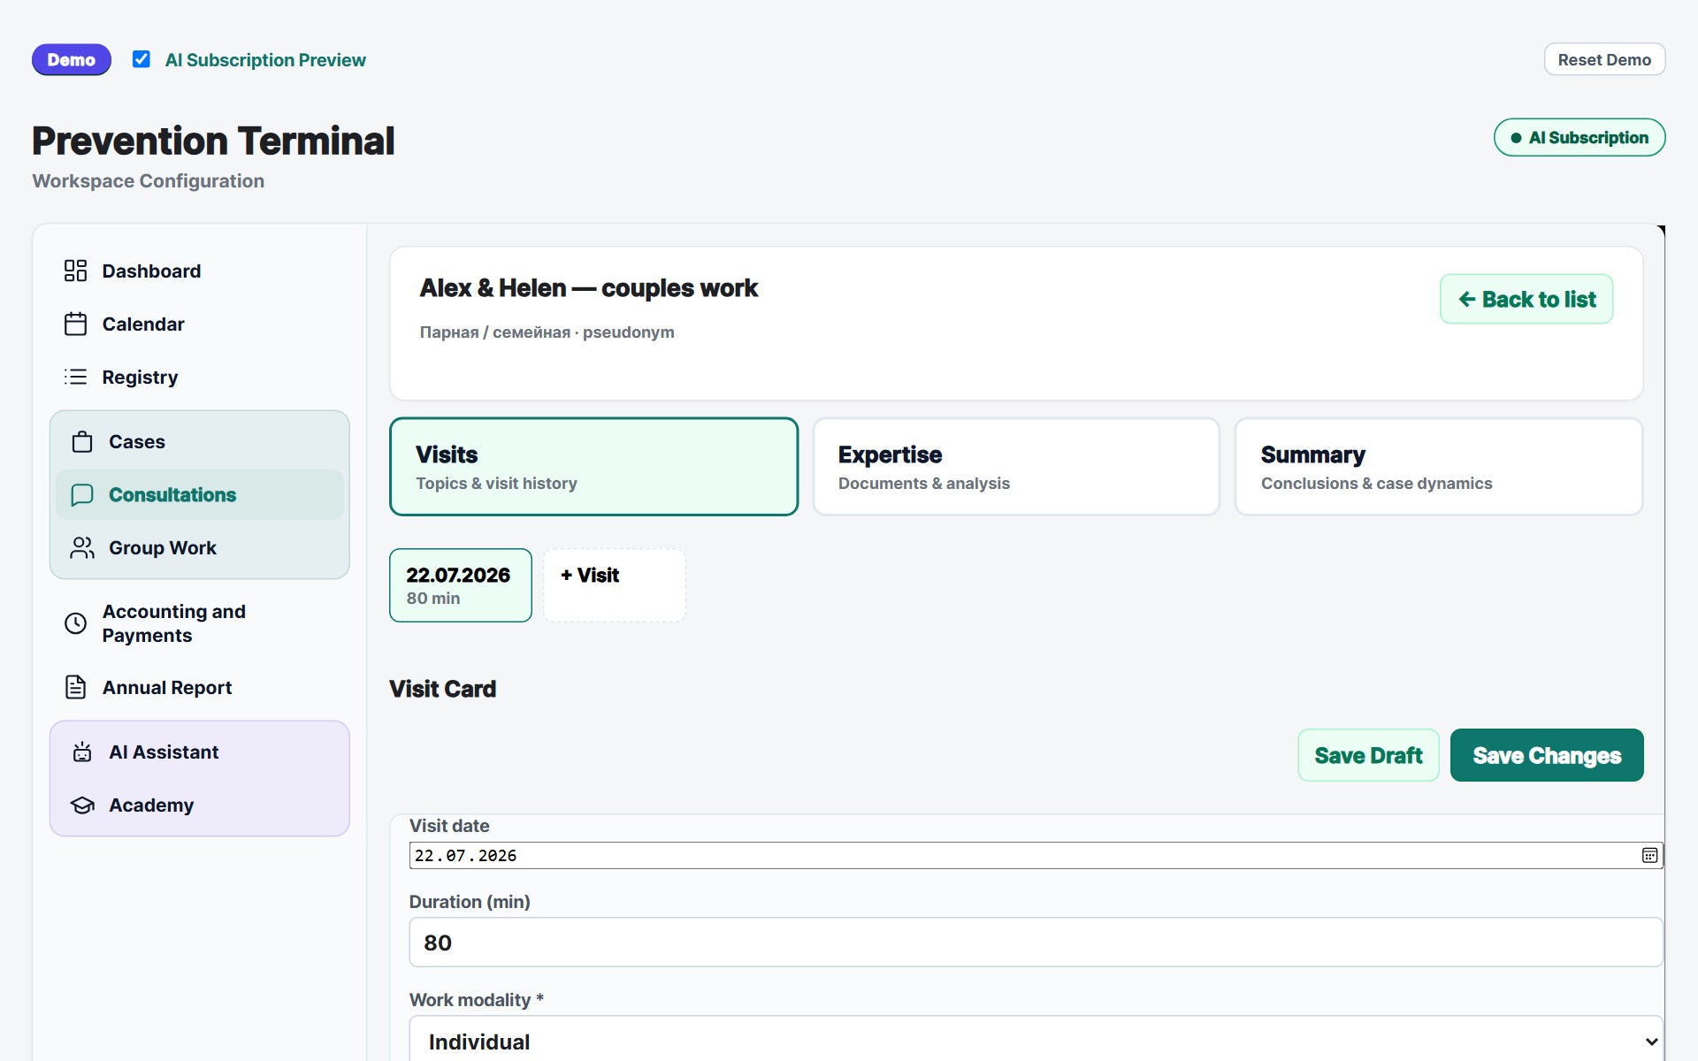
Task: Click the AI Assistant robot icon
Action: pyautogui.click(x=82, y=752)
